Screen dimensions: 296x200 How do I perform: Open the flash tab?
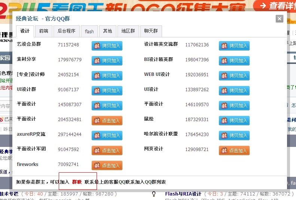click(89, 31)
